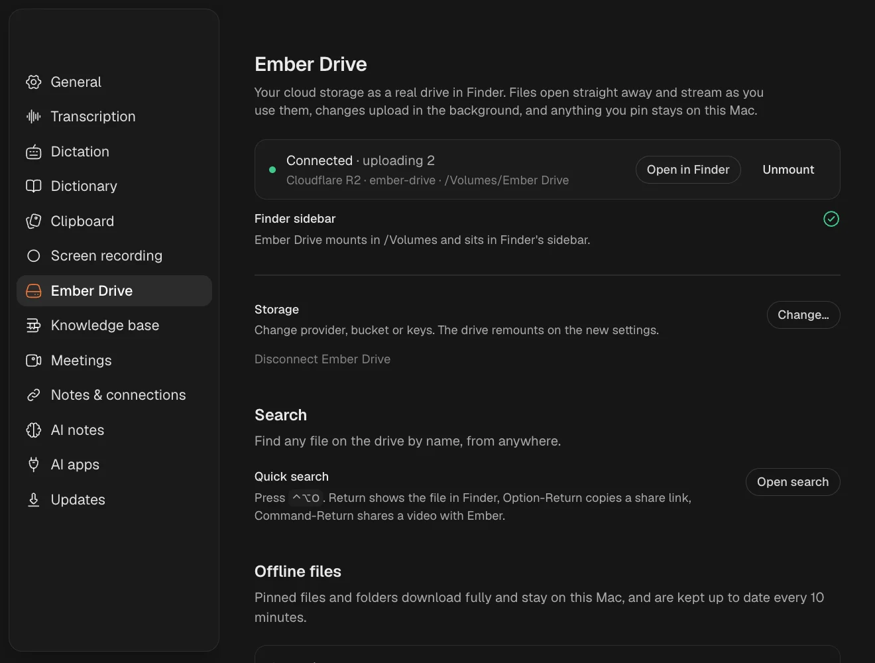
Task: Click the Dictionary book icon
Action: (34, 186)
